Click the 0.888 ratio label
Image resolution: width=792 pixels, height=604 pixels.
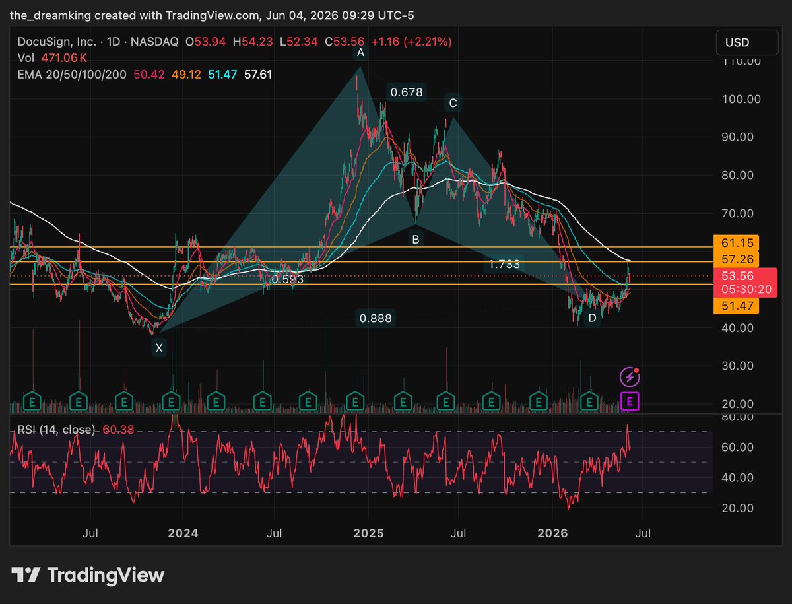tap(376, 318)
